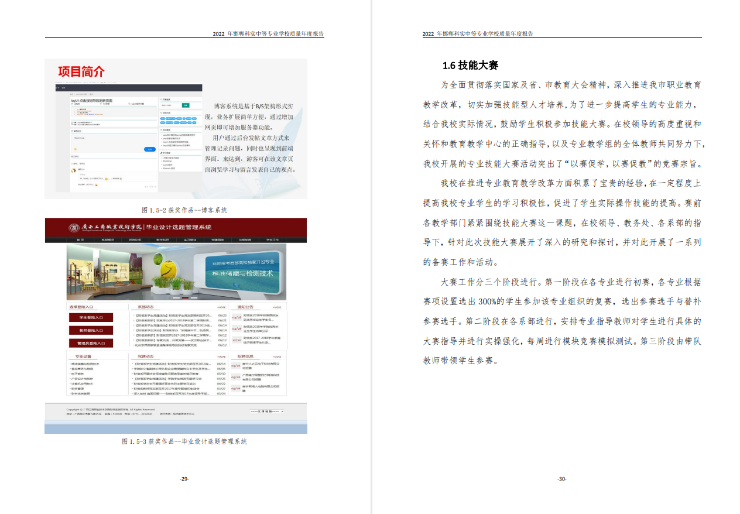This screenshot has width=740, height=514.
Task: Click the 粮油储藏与检测技术 banner image
Action: tap(177, 272)
